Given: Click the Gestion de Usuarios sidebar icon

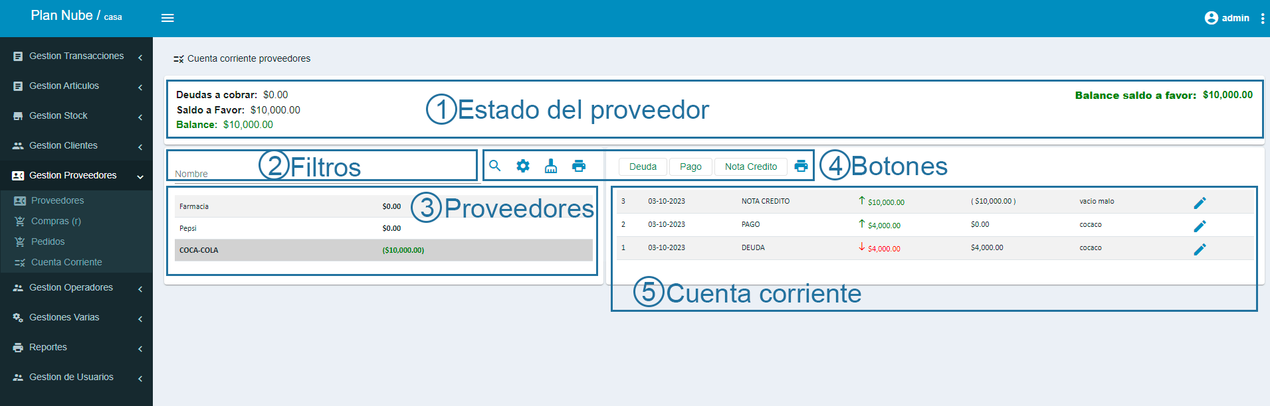Looking at the screenshot, I should [18, 377].
